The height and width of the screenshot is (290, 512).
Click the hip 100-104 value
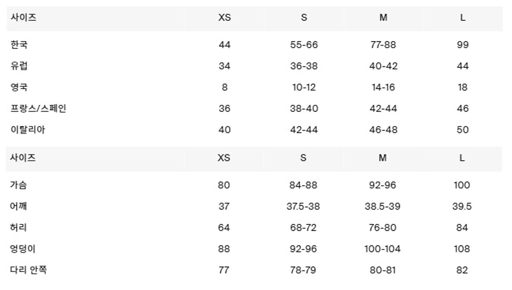pyautogui.click(x=382, y=249)
